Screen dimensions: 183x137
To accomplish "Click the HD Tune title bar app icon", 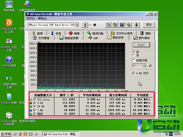I will (27, 14).
